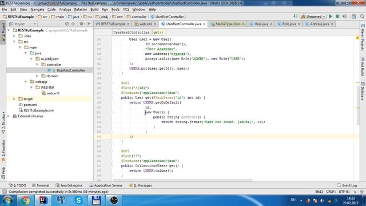This screenshot has height=206, width=366.
Task: Toggle Web tool window stripe button
Action: (x=3, y=173)
